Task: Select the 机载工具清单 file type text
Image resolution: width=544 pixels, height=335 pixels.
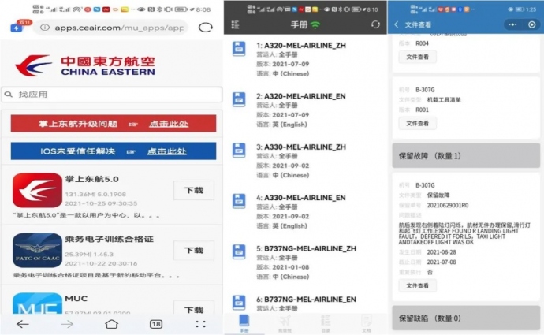Action: coord(444,100)
